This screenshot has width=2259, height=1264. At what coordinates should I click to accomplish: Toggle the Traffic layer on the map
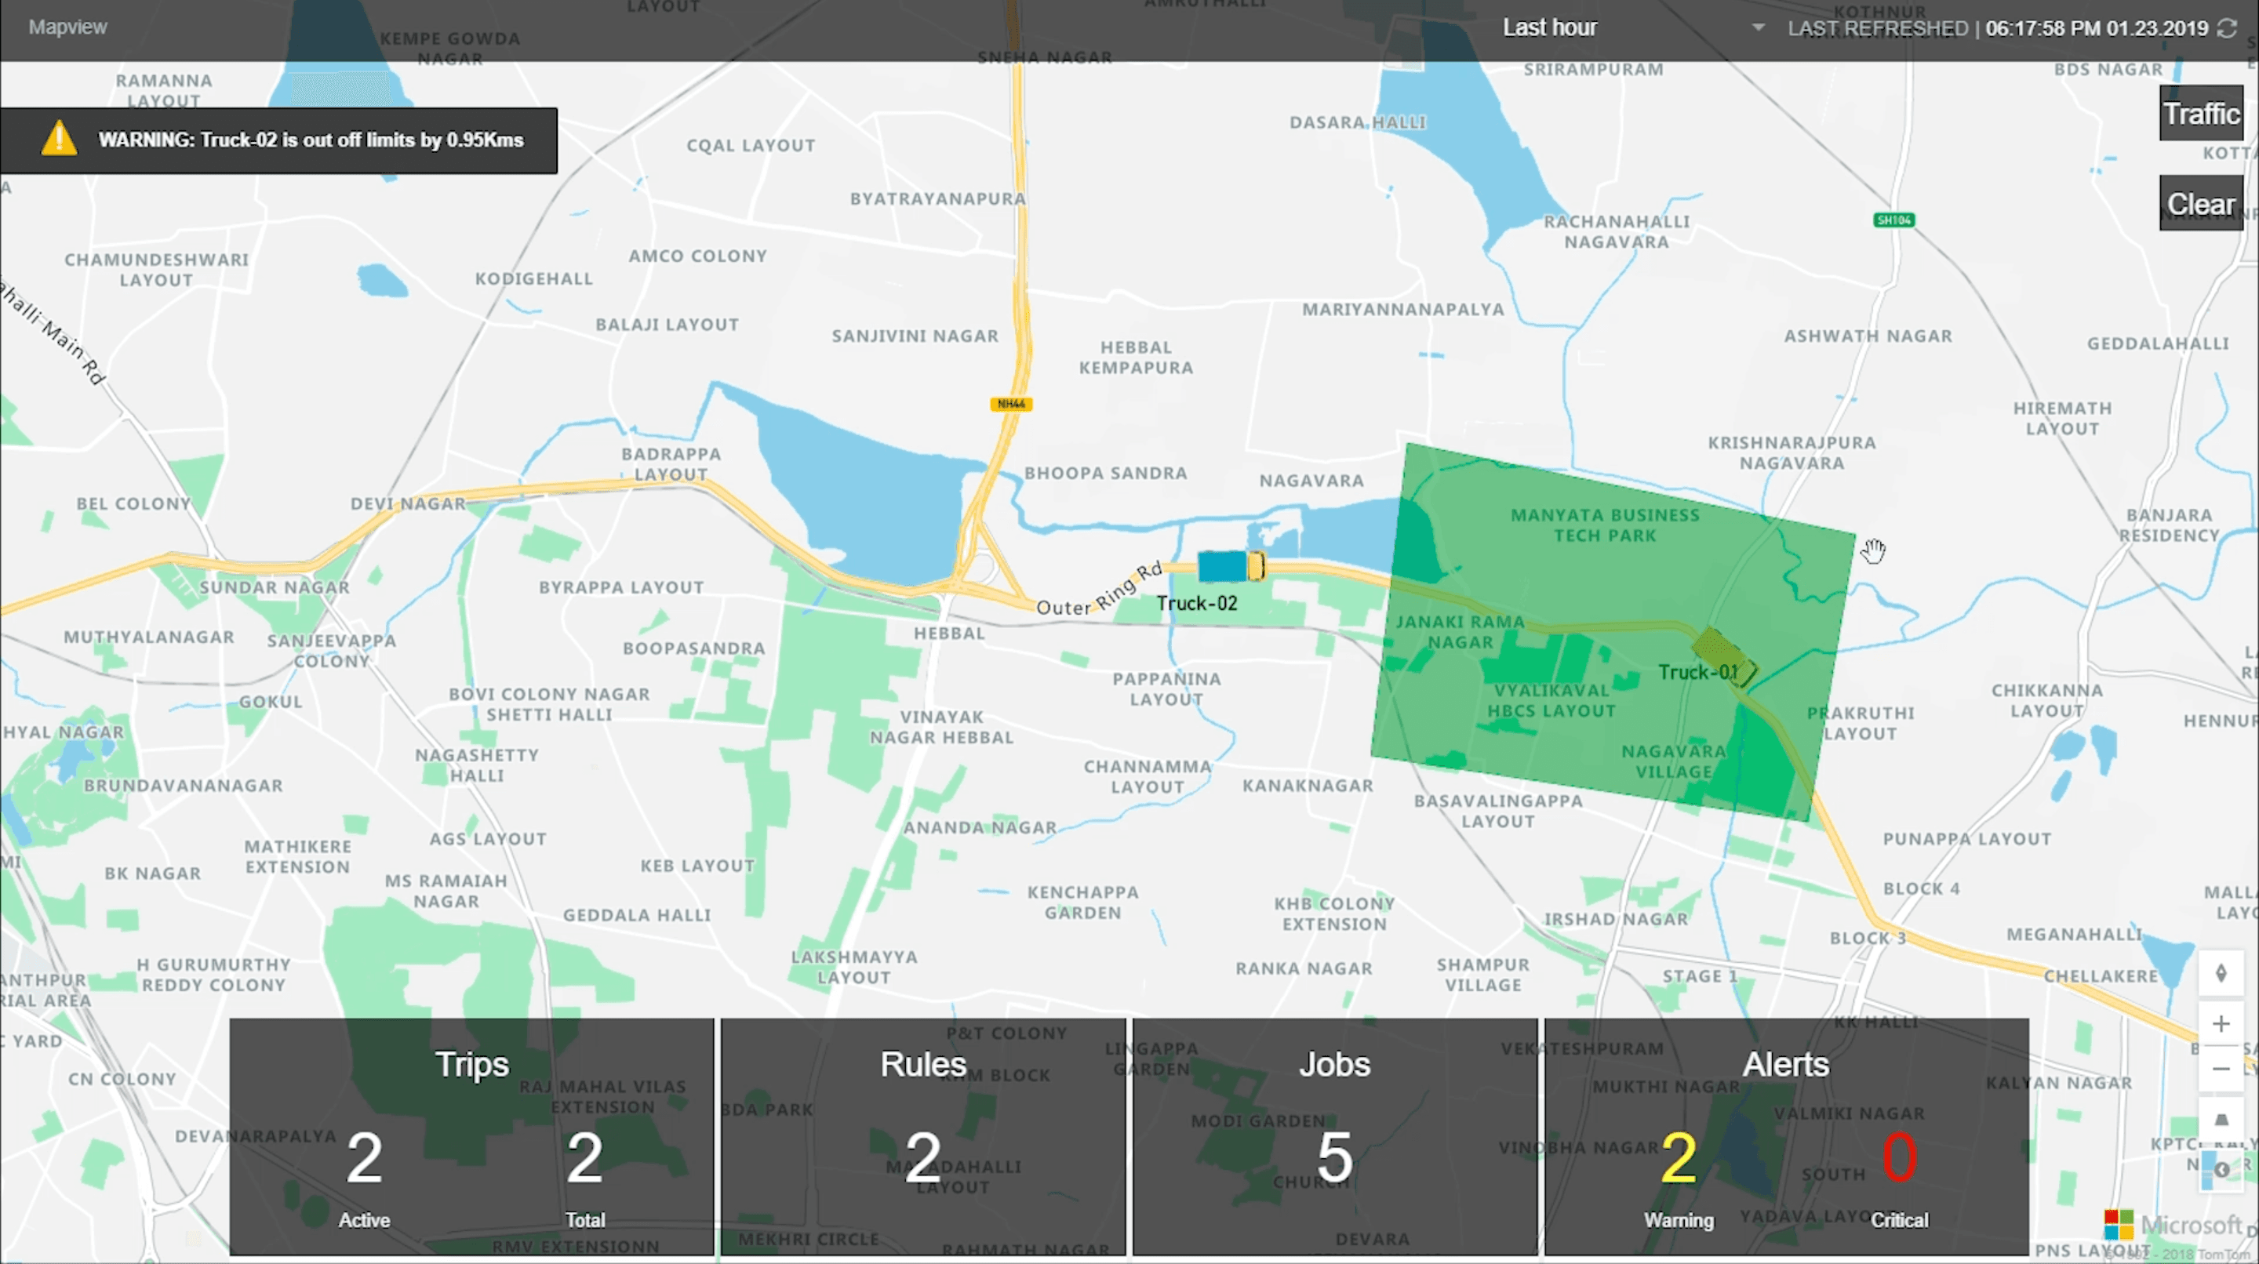point(2200,114)
